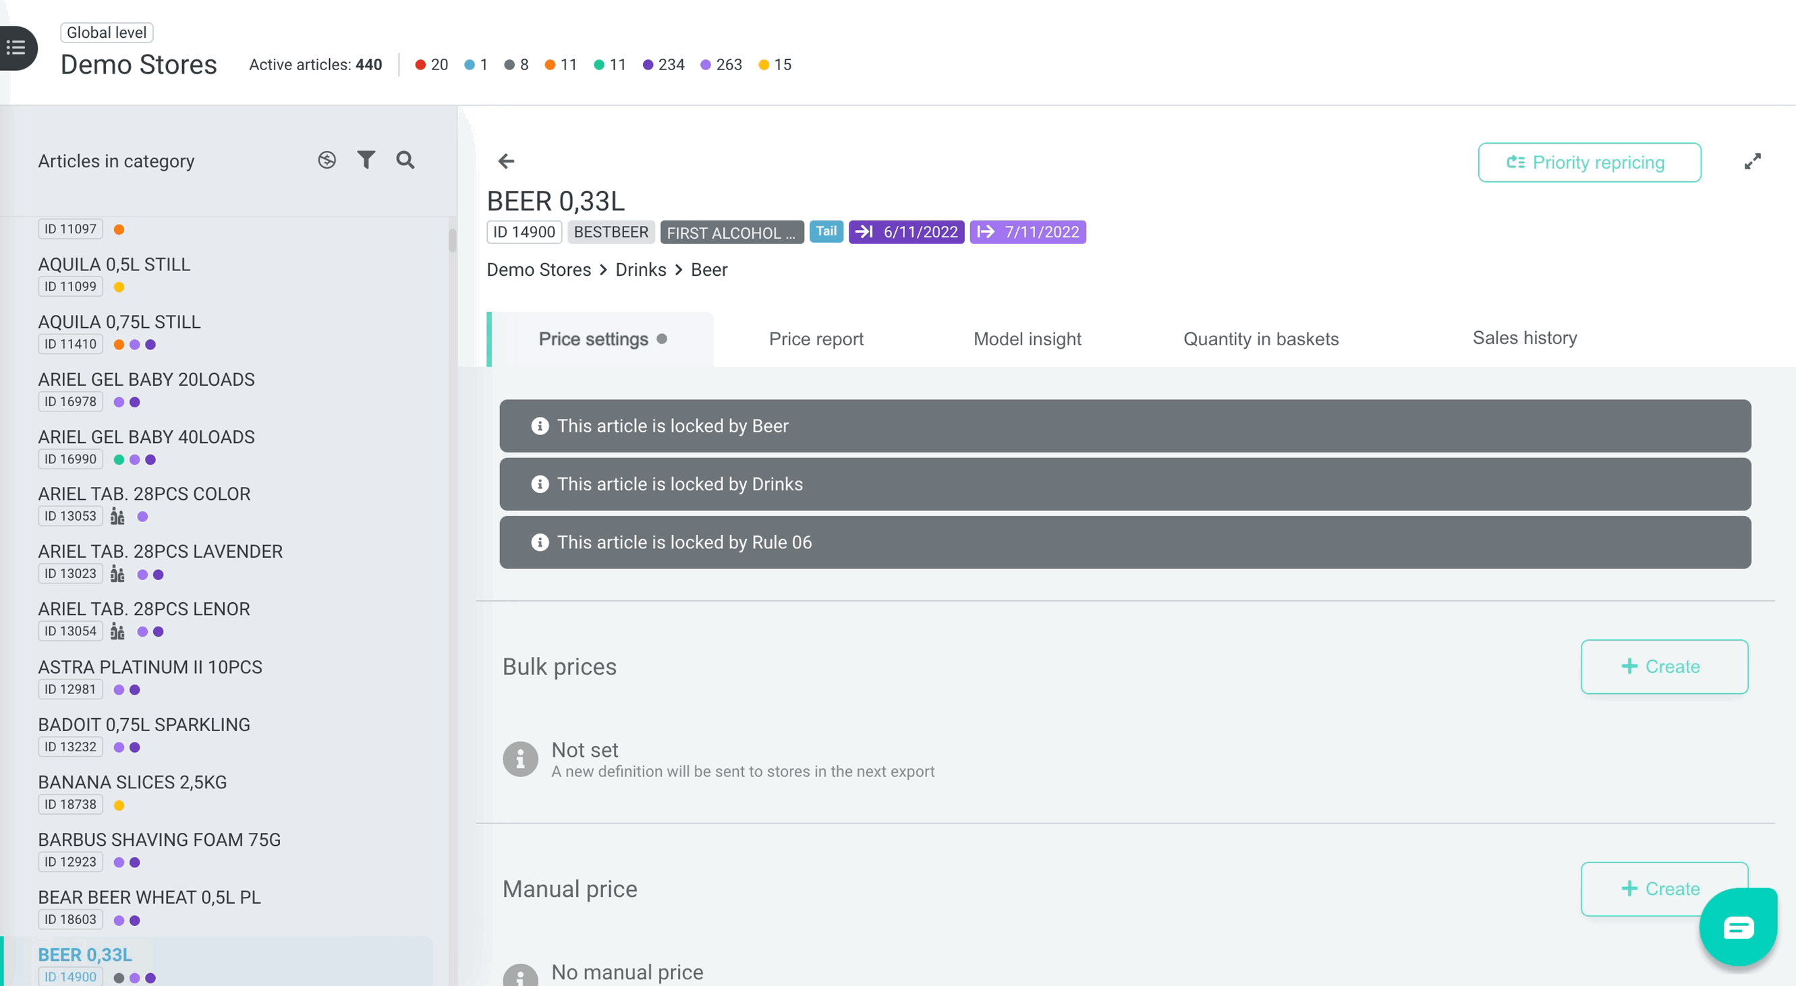Select article ARIEL TAB. 28PCS COLOR

(x=144, y=494)
